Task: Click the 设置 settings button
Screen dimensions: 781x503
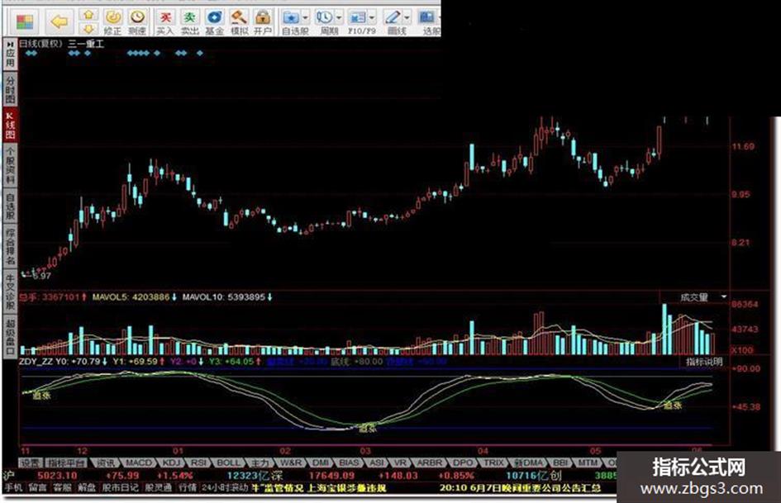Action: [30, 463]
